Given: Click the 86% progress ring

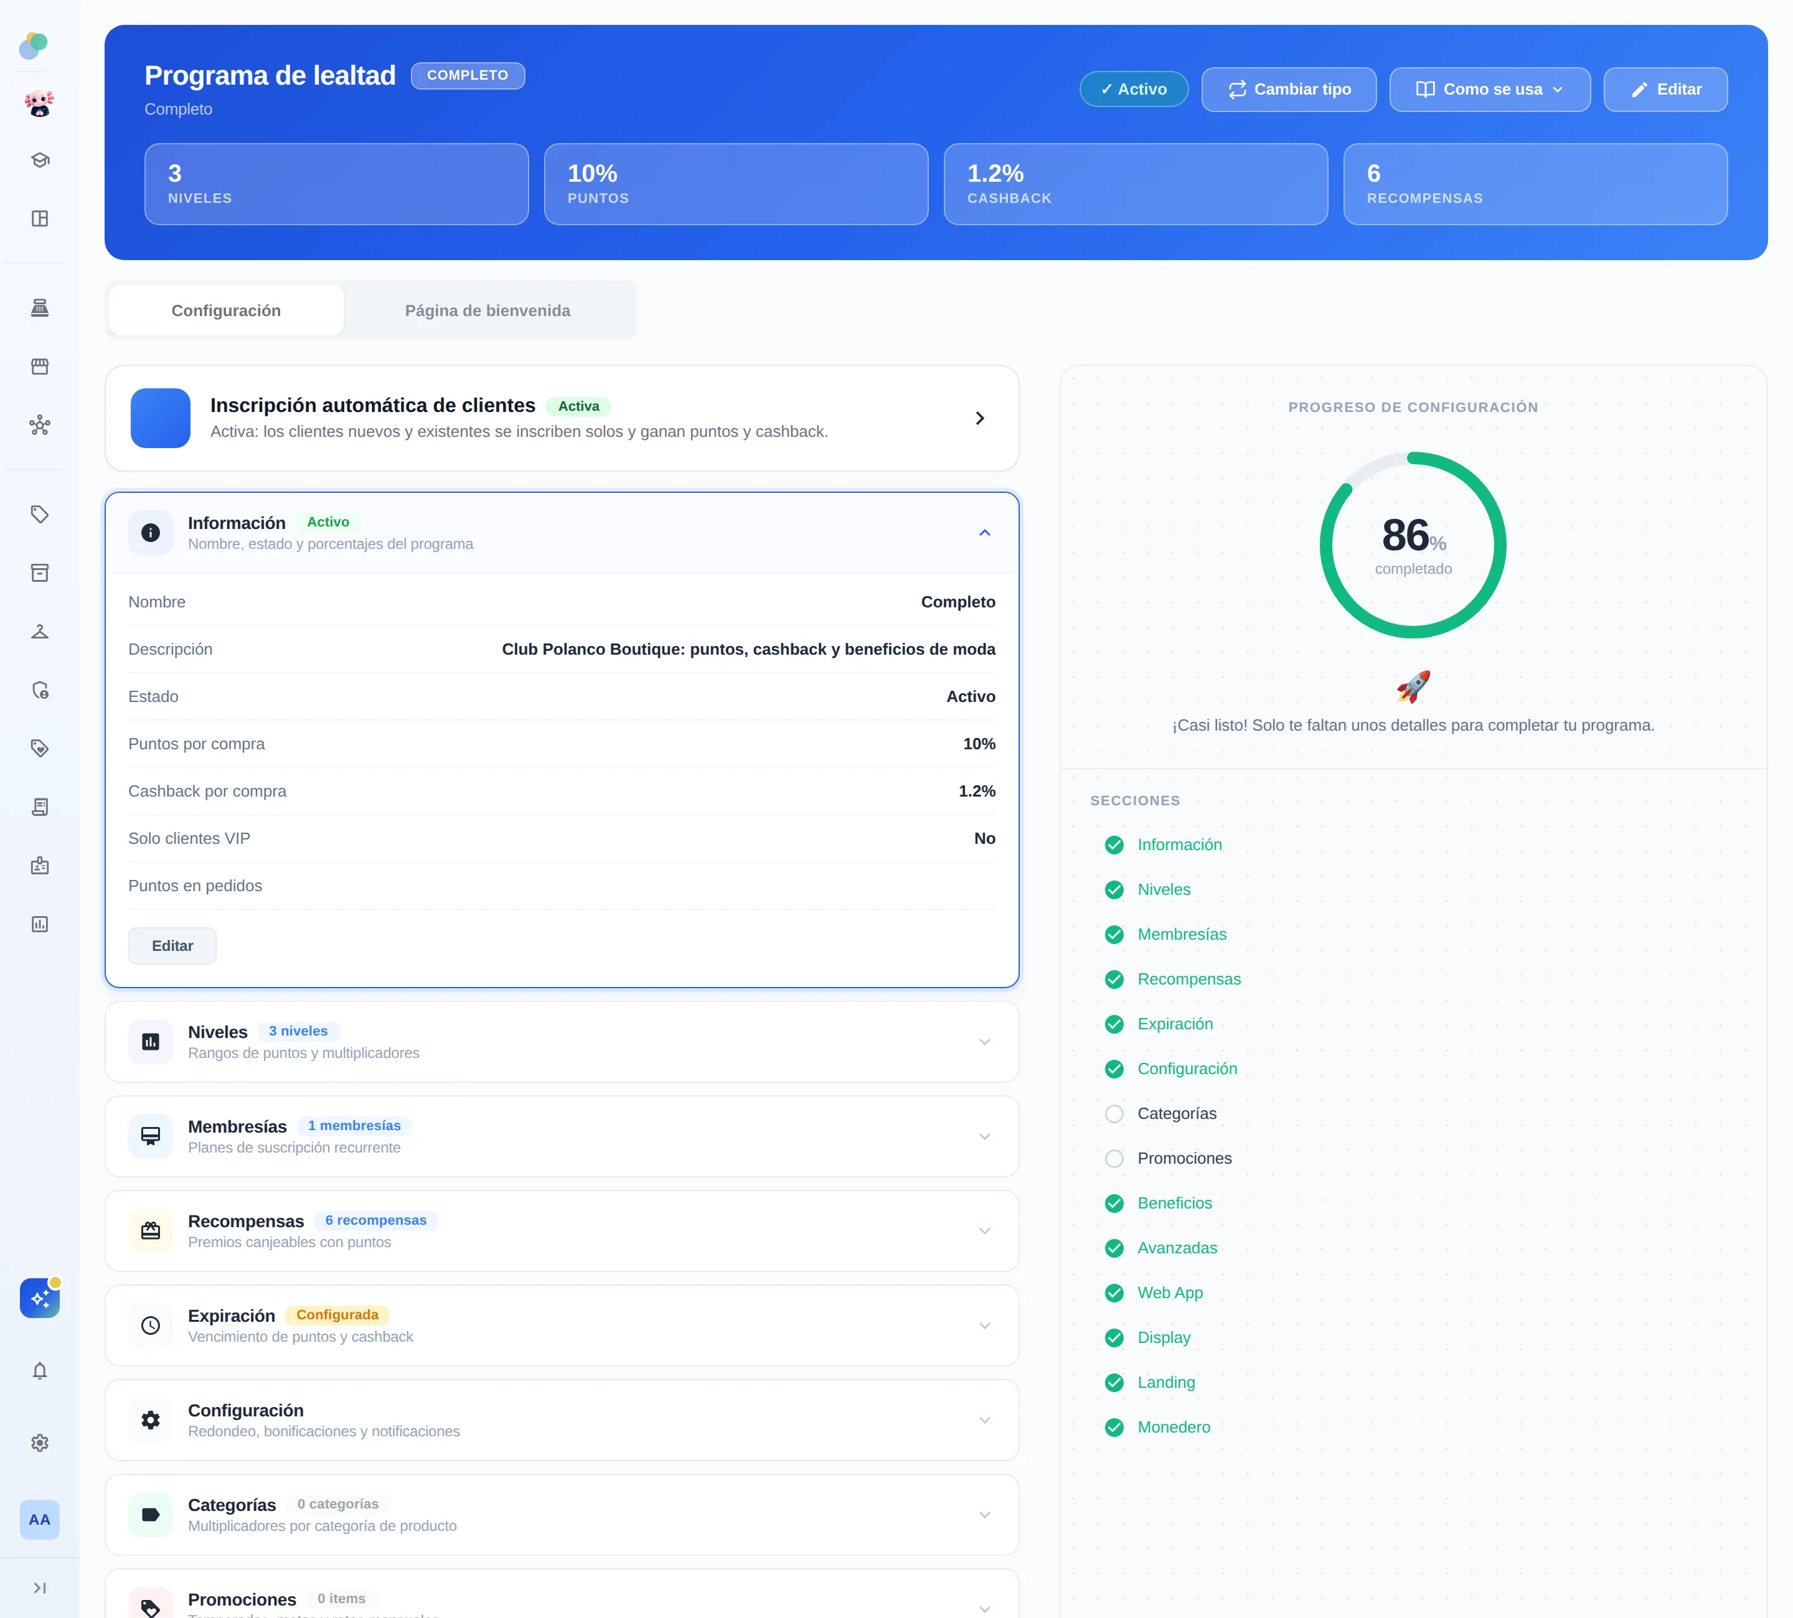Looking at the screenshot, I should click(x=1413, y=545).
